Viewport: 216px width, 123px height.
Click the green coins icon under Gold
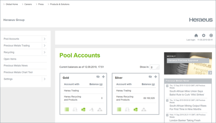click(83, 109)
